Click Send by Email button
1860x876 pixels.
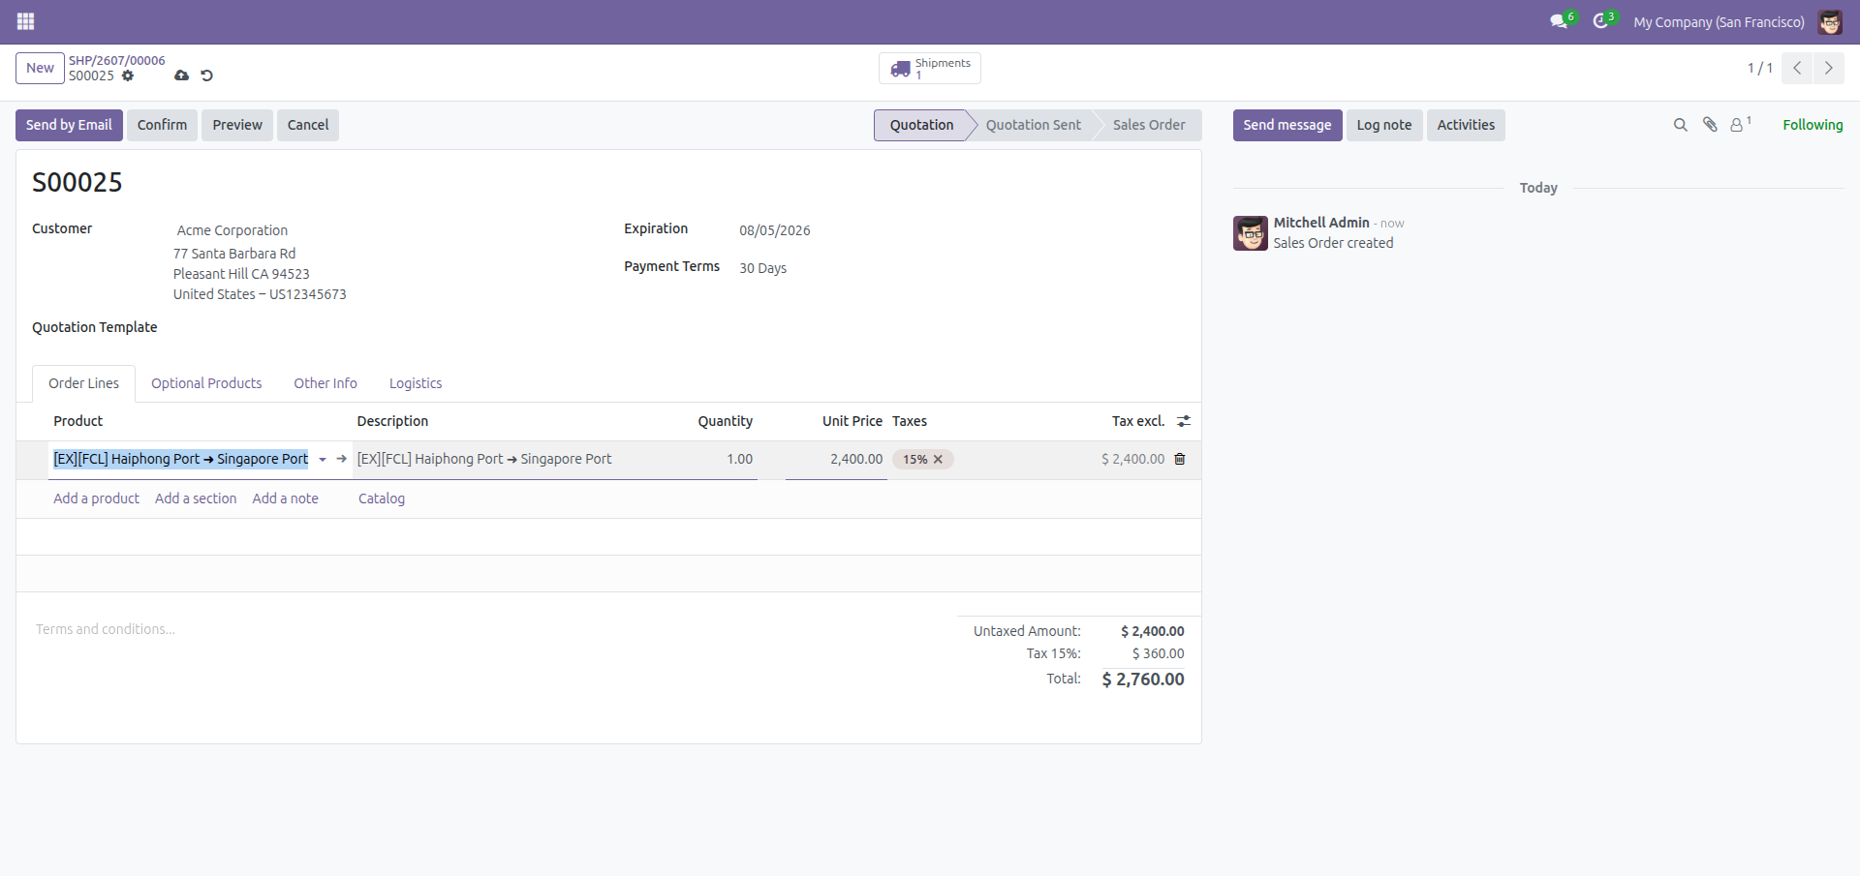coord(69,125)
